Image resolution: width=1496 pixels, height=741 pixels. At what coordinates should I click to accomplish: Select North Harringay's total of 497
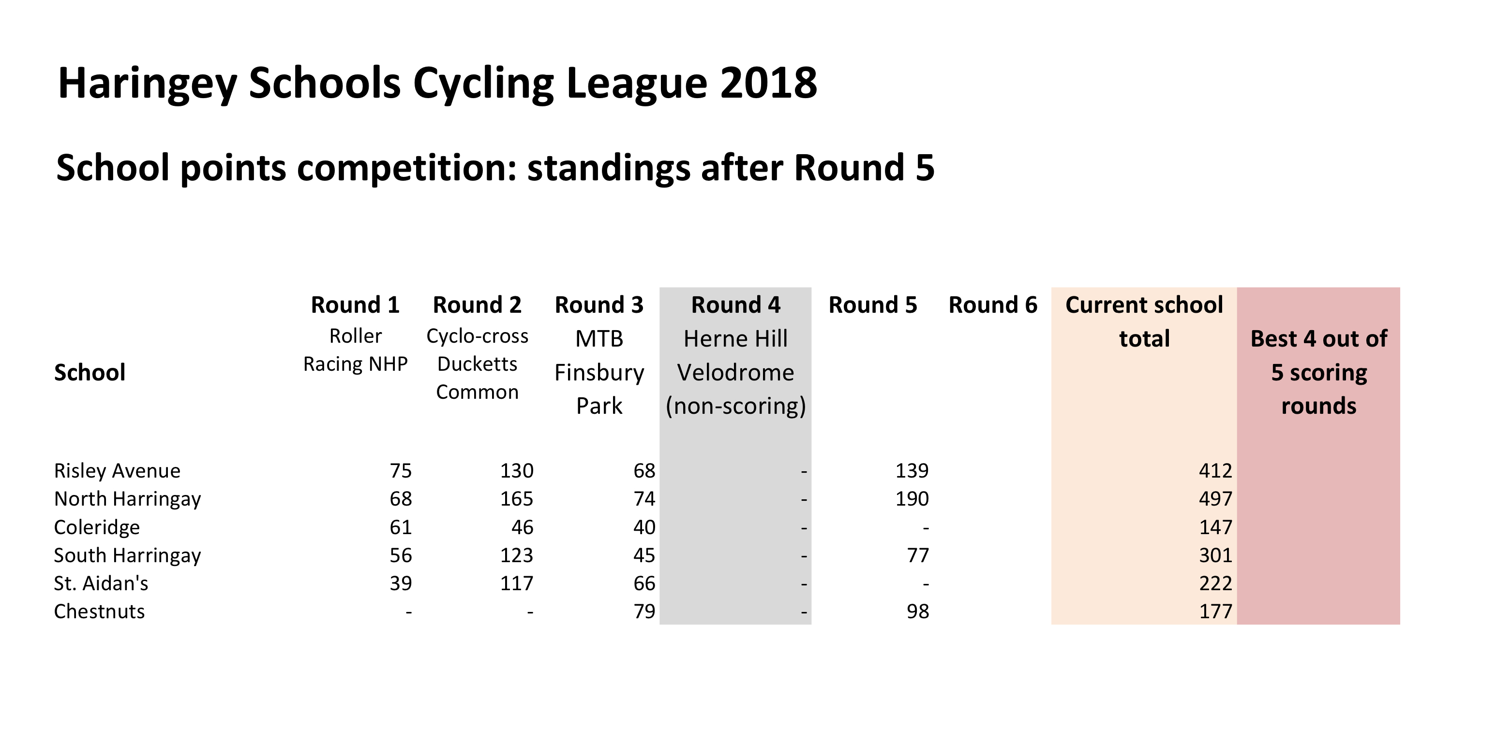click(x=1215, y=499)
